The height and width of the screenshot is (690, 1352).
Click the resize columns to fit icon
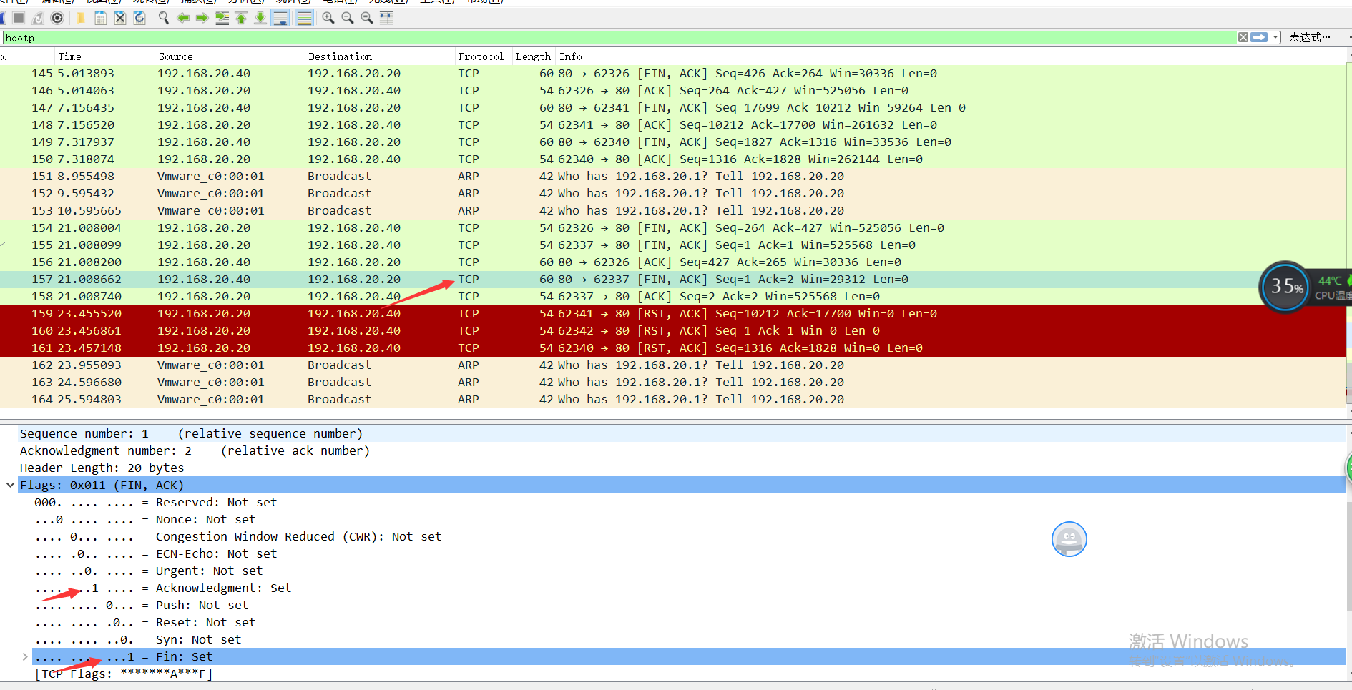(386, 18)
